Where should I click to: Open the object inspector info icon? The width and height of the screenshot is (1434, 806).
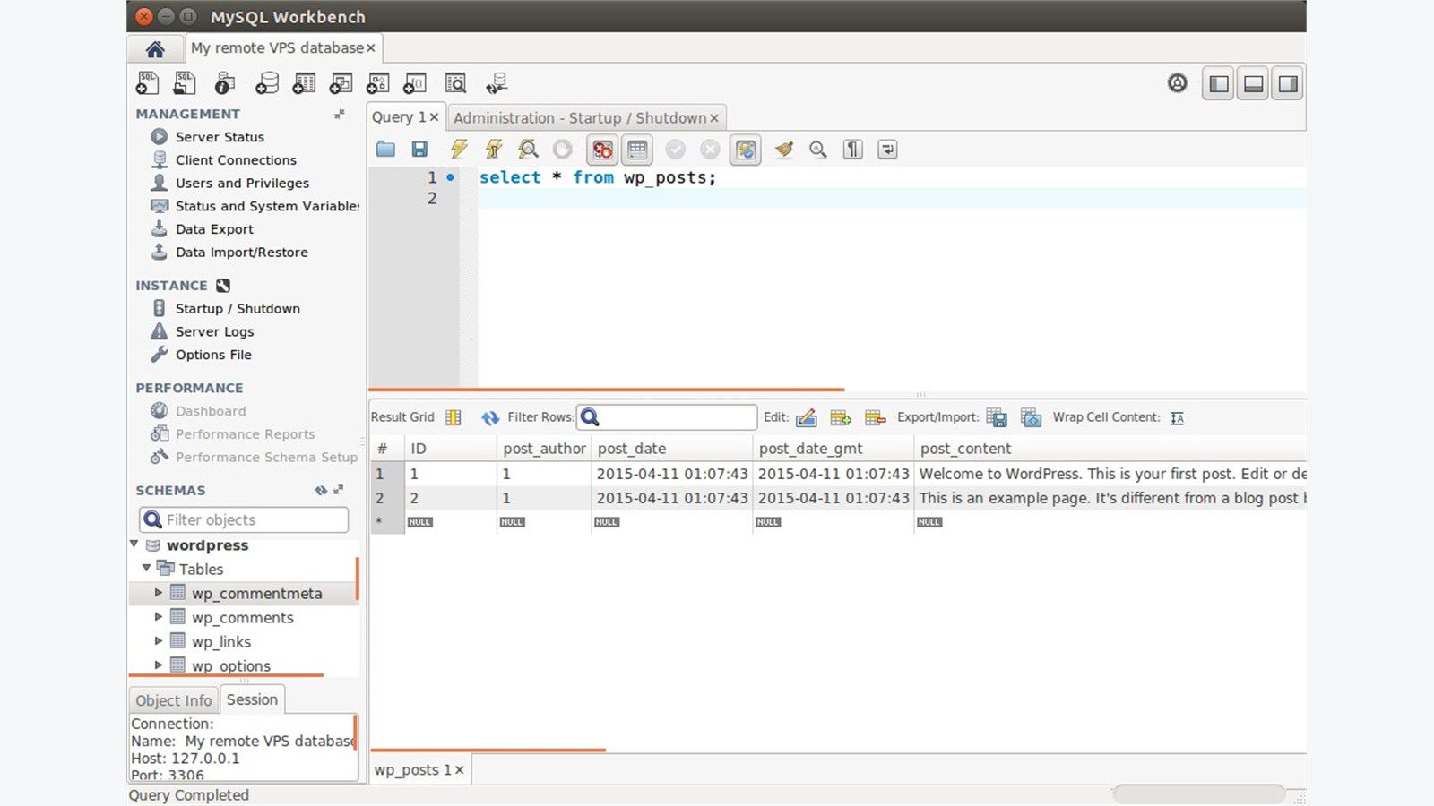click(x=224, y=83)
